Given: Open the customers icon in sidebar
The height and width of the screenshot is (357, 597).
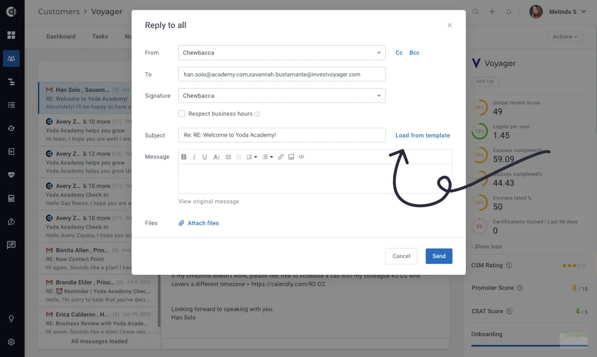Looking at the screenshot, I should coord(11,59).
